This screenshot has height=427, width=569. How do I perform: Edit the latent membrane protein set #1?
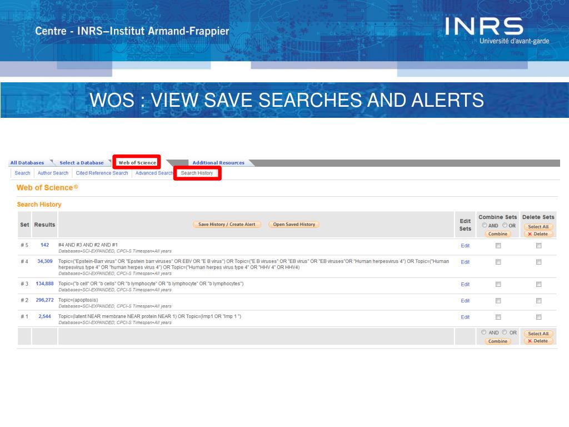[465, 317]
